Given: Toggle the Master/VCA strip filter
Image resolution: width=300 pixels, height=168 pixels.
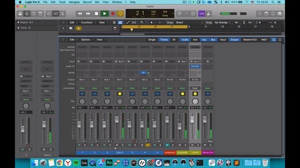Looking at the screenshot, I should (x=250, y=40).
